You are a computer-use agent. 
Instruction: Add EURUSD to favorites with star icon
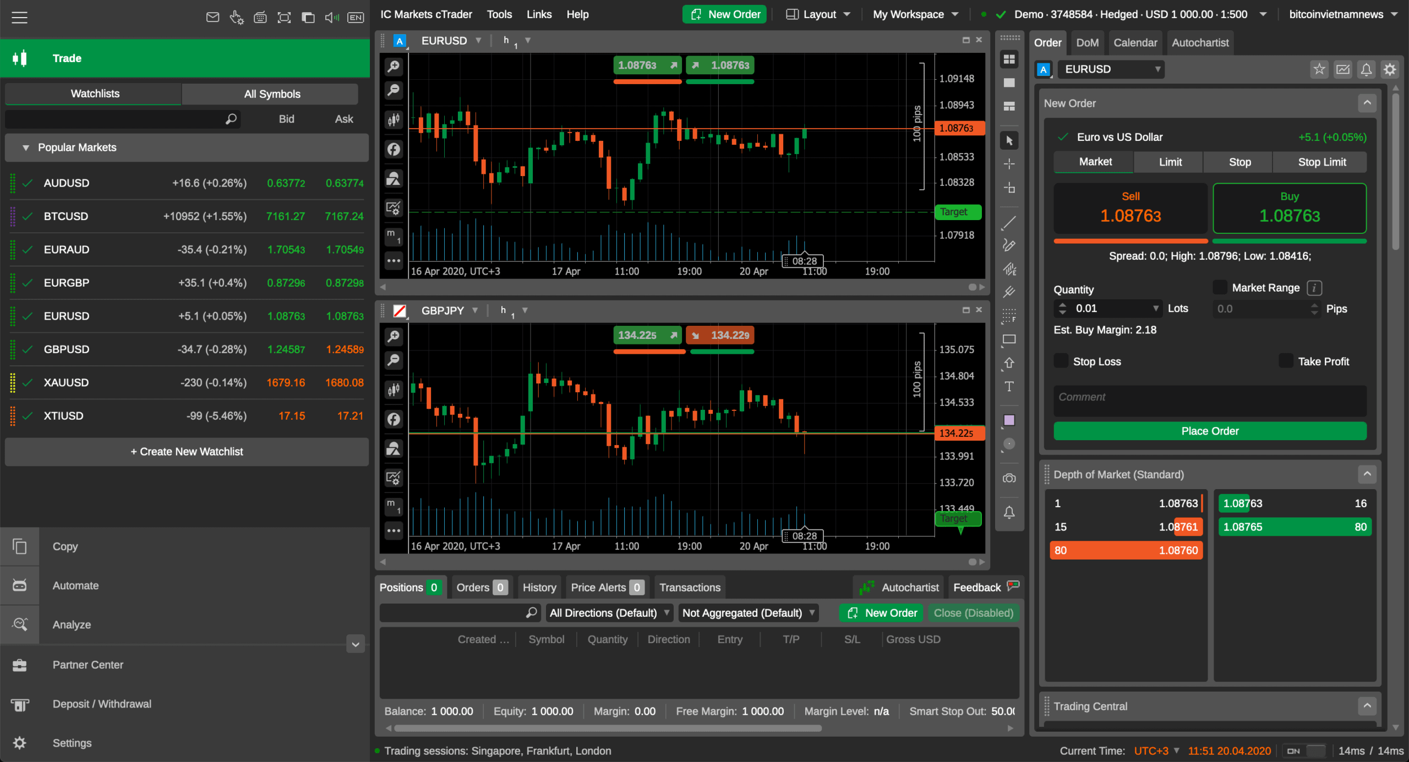(x=1319, y=69)
